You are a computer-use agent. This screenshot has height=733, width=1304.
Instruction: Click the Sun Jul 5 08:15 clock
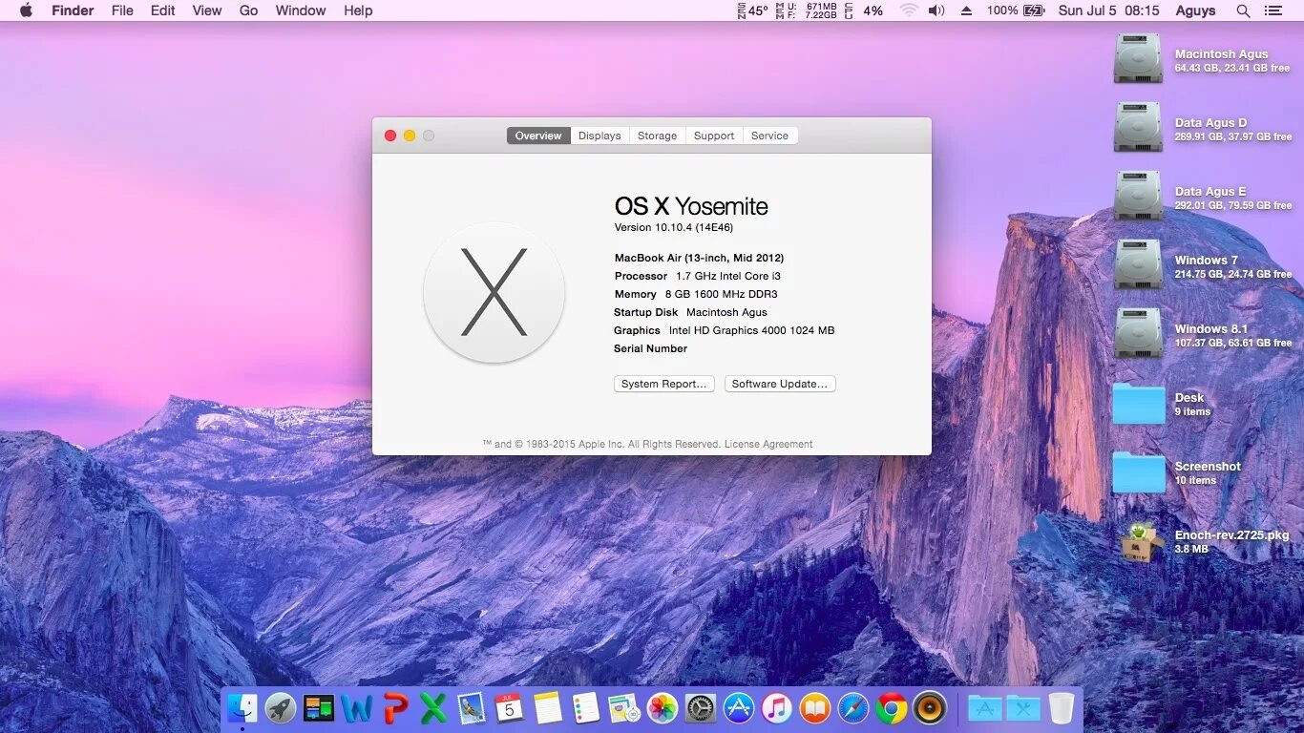(x=1109, y=10)
